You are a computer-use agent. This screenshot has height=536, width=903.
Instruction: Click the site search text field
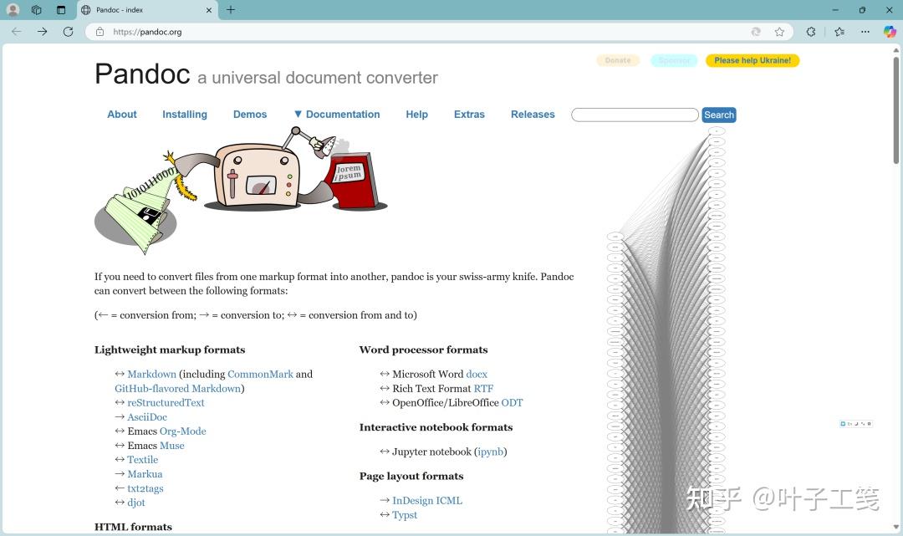coord(635,115)
